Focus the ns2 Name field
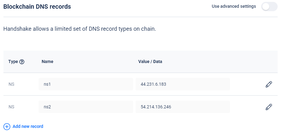282x131 pixels. click(86, 107)
